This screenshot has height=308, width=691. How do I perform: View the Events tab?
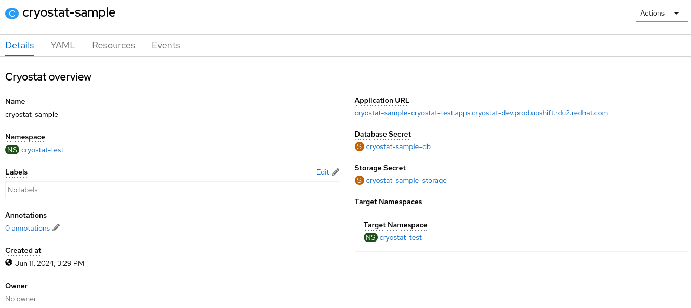tap(166, 45)
